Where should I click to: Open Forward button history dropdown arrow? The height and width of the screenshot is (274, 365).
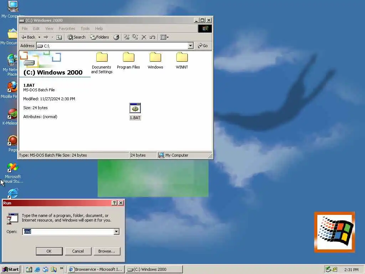tap(52, 37)
